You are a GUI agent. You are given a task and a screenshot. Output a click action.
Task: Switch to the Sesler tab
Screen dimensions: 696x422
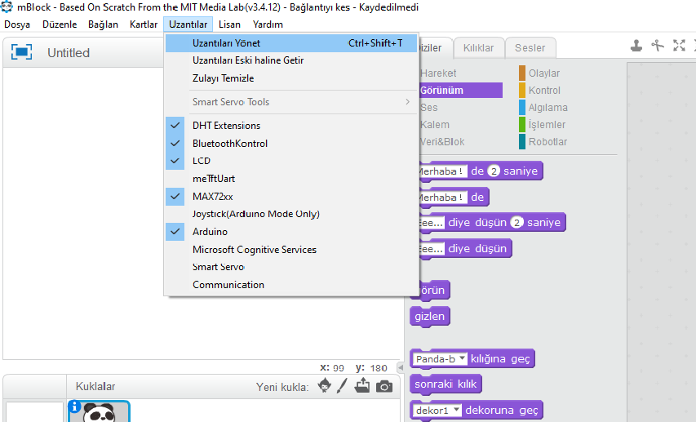530,48
